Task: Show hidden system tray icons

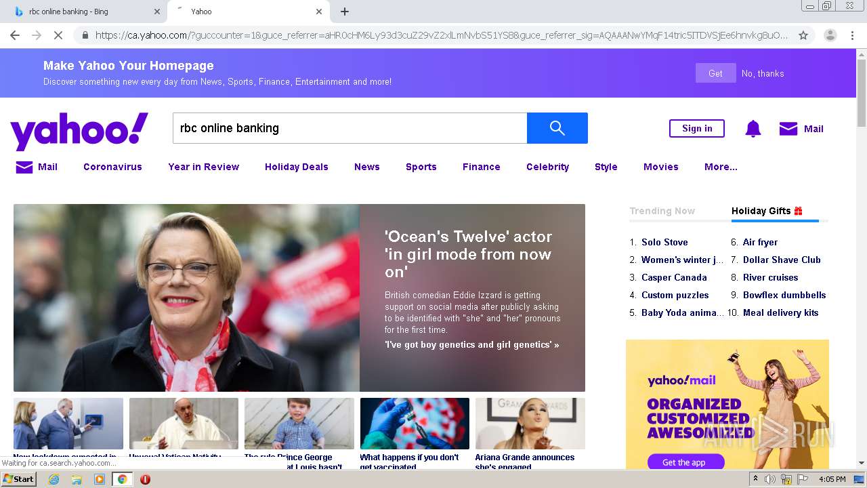Action: (755, 479)
